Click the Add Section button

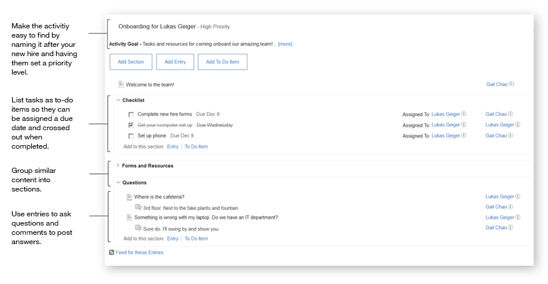(x=131, y=62)
